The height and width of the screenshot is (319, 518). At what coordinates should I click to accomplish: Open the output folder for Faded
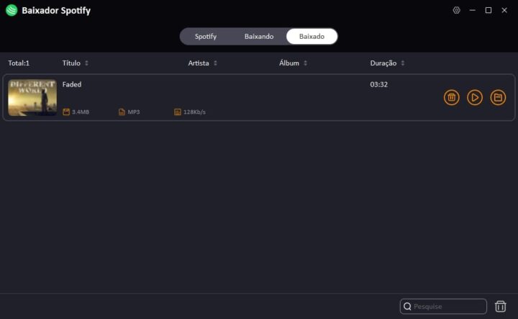pos(498,97)
